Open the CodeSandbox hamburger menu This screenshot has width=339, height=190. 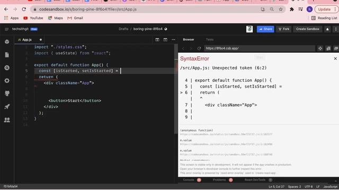7,29
